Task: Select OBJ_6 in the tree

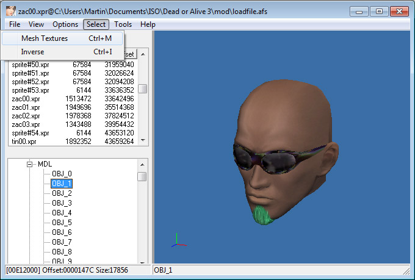Action: (62, 232)
